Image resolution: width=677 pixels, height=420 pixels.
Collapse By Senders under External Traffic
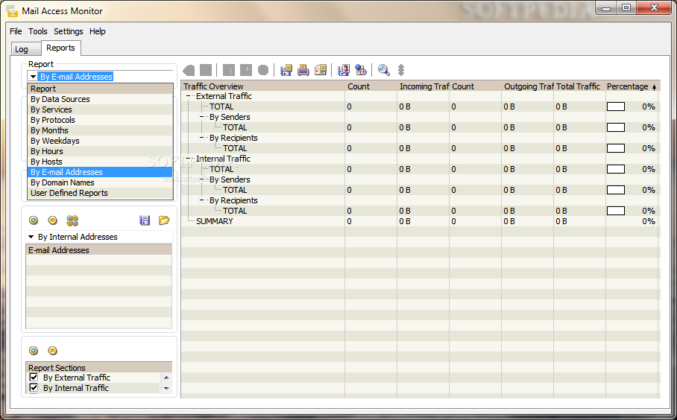(x=202, y=117)
